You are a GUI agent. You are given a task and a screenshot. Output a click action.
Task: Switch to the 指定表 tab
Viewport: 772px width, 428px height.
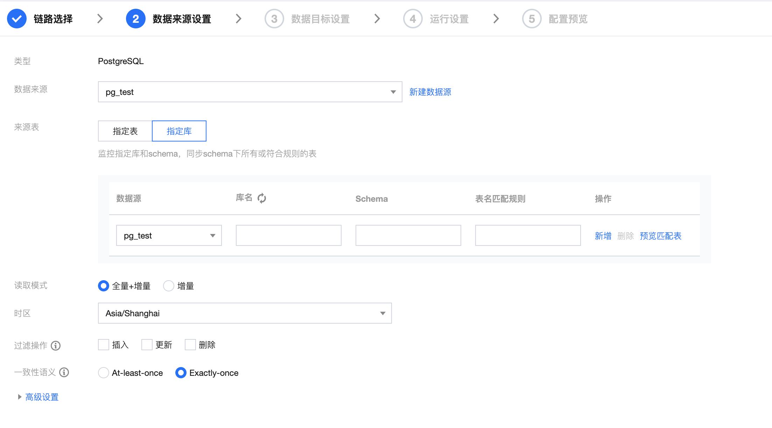click(125, 131)
